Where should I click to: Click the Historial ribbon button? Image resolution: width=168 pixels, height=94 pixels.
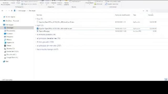coord(98,4)
